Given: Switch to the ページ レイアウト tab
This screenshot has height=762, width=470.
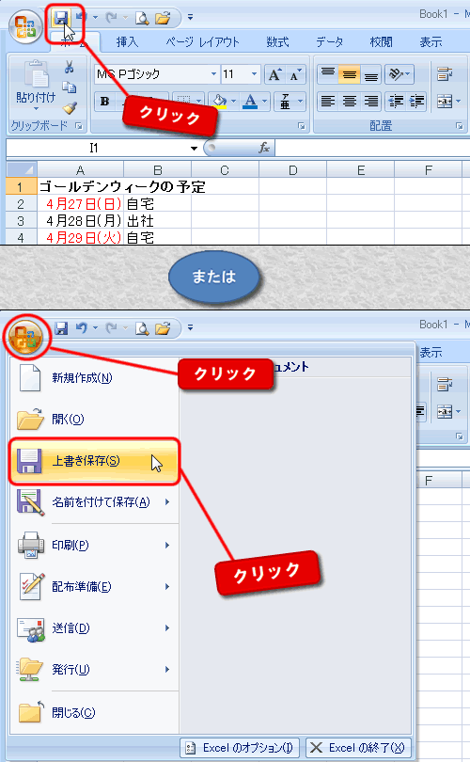Looking at the screenshot, I should click(x=202, y=42).
